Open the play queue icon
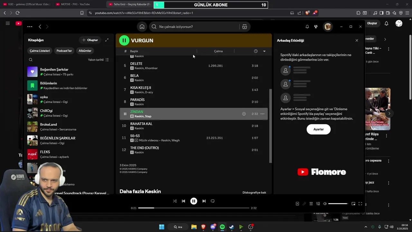This screenshot has height=232, width=412. click(311, 204)
